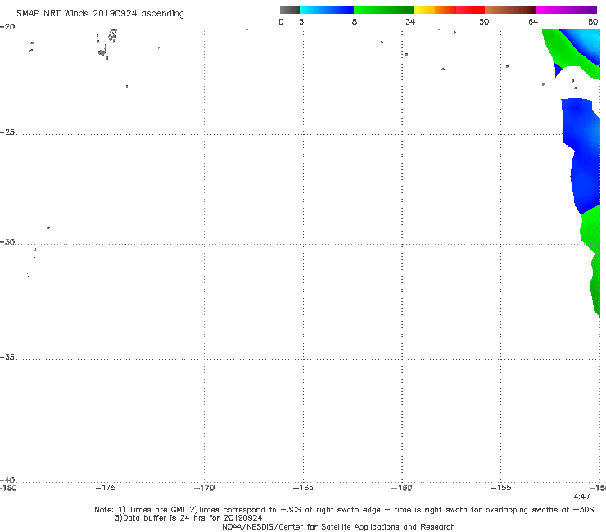Click the color bar label '5'
This screenshot has width=606, height=532.
click(x=301, y=21)
